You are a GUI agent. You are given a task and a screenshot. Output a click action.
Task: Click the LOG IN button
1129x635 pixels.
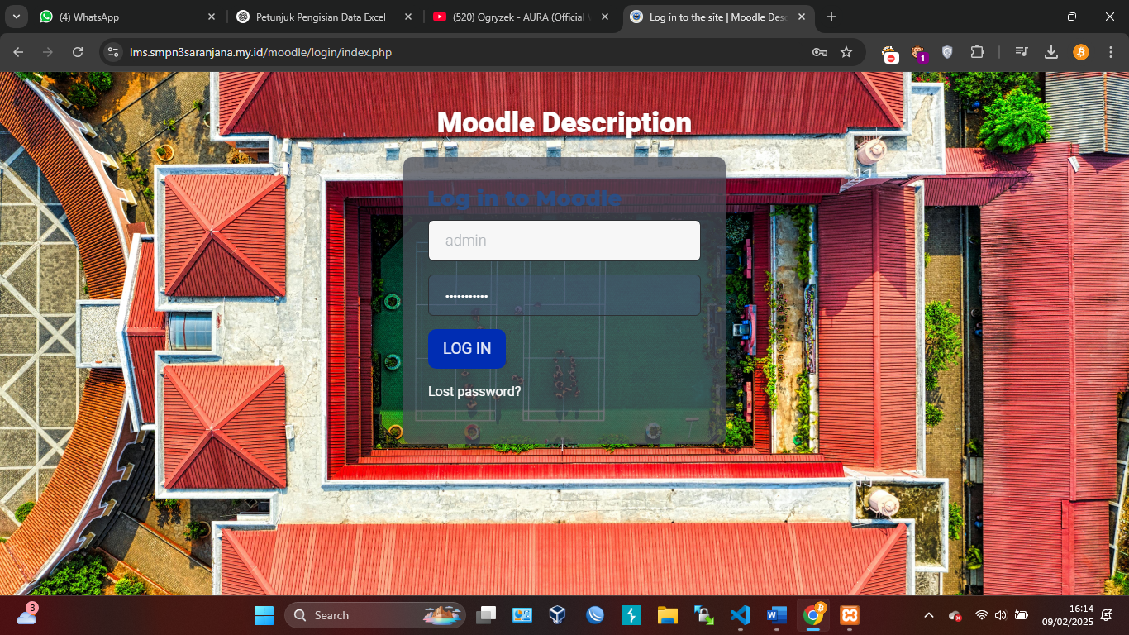[x=467, y=349]
